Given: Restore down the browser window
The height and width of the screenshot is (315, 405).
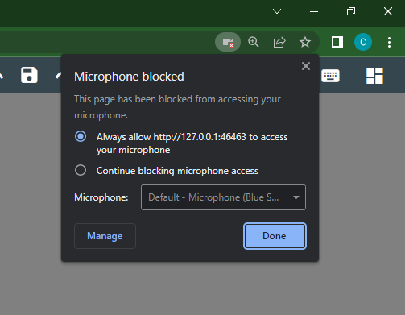Looking at the screenshot, I should [351, 11].
